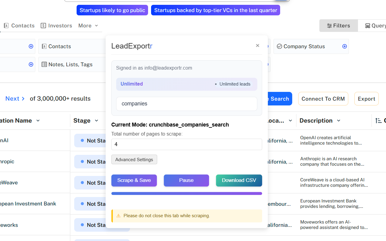Open Stage column dropdown
This screenshot has width=386, height=241.
click(96, 120)
